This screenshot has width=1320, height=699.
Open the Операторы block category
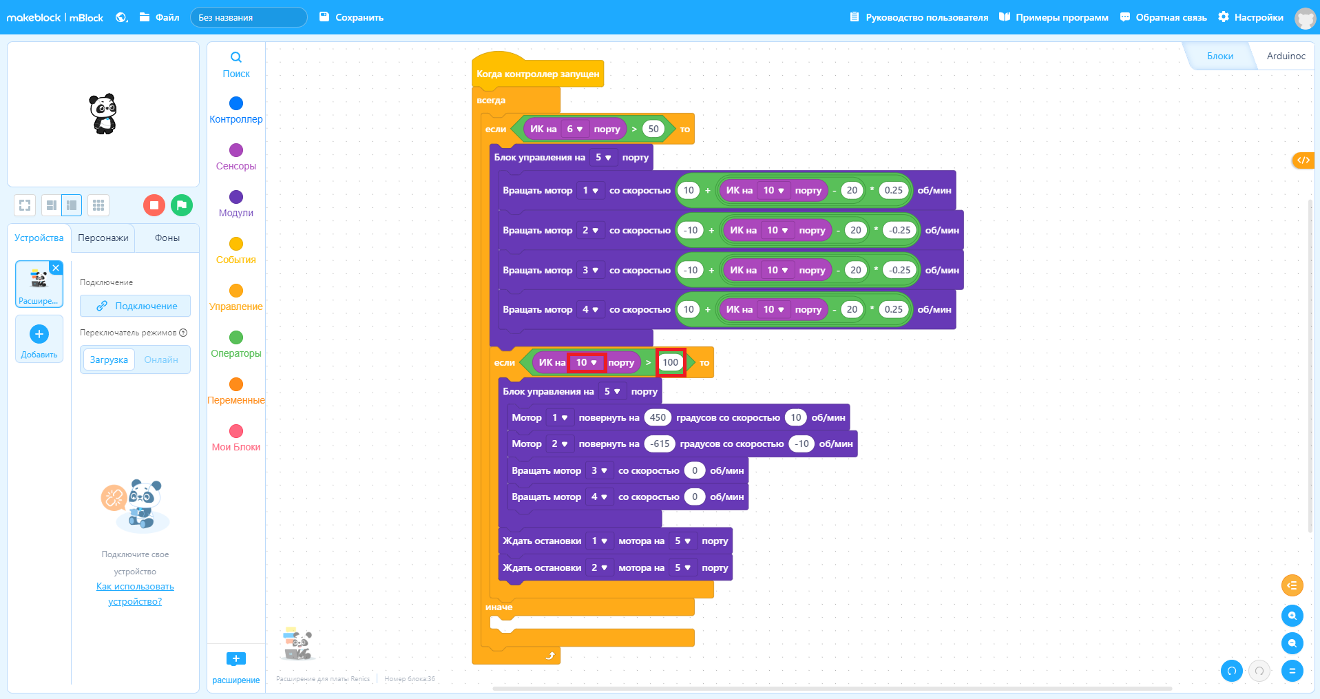coord(236,345)
